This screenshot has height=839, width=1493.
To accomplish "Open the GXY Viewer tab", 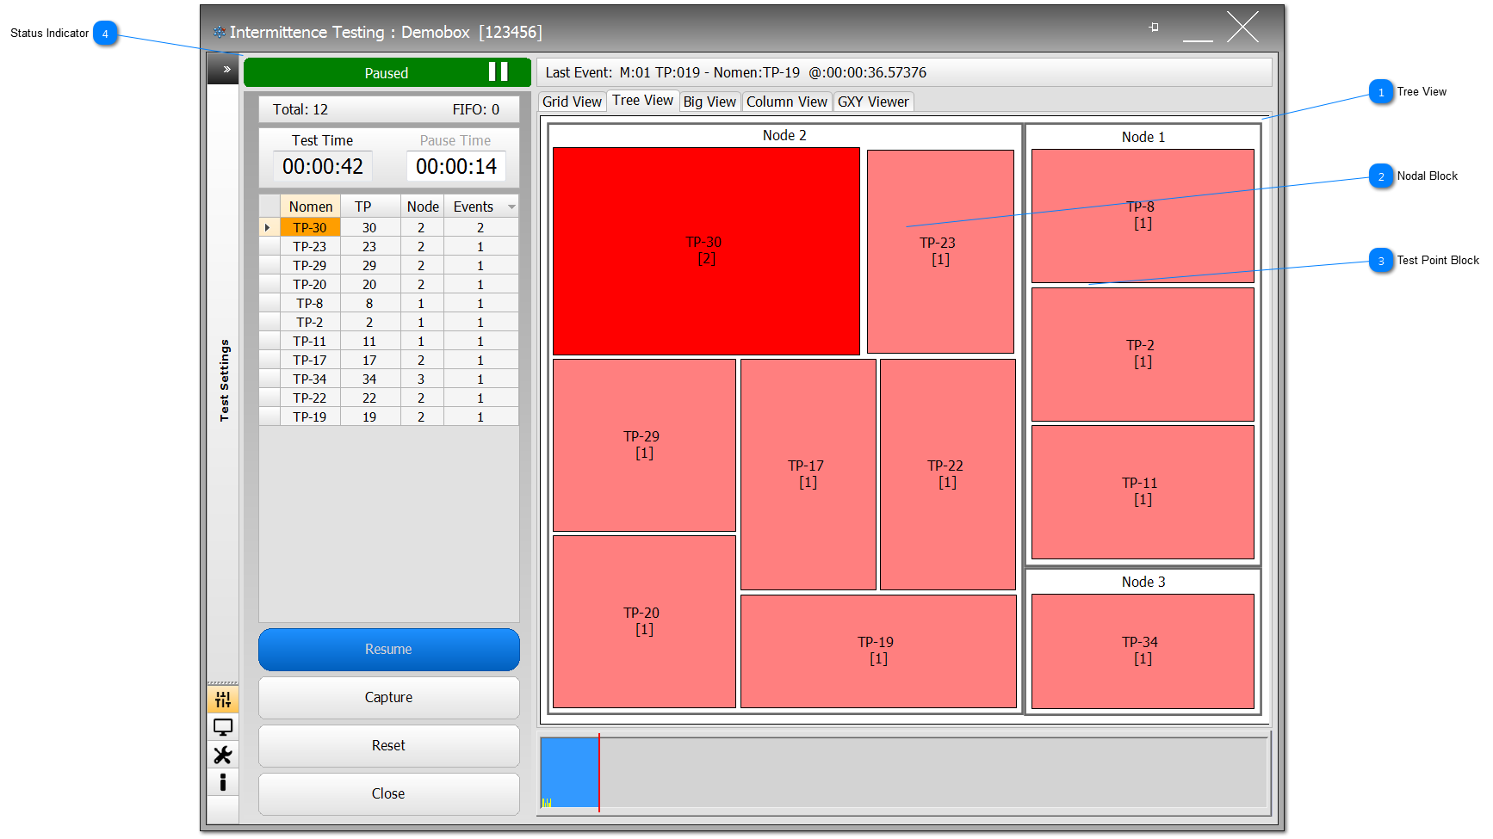I will (873, 102).
